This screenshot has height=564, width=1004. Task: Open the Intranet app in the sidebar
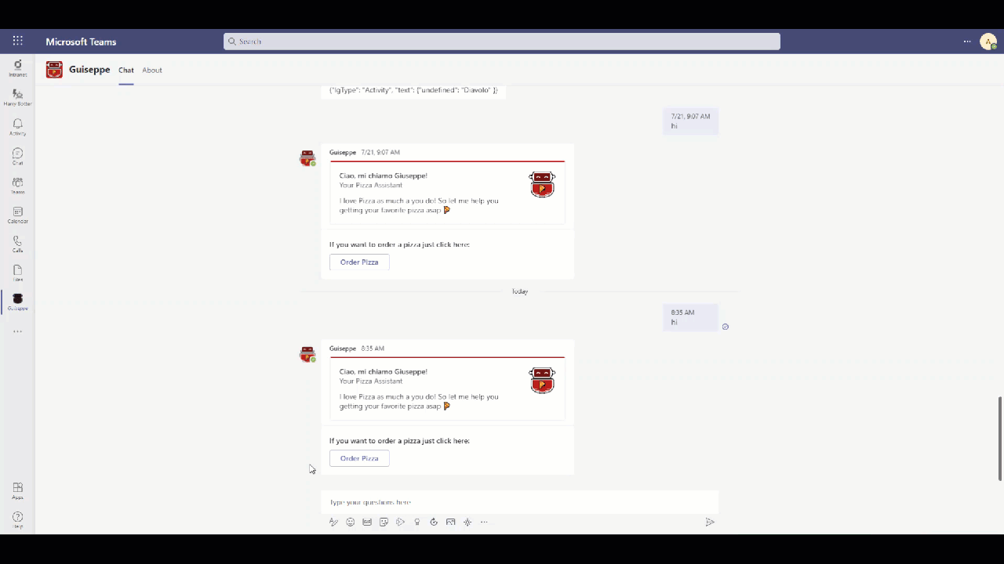(x=17, y=68)
